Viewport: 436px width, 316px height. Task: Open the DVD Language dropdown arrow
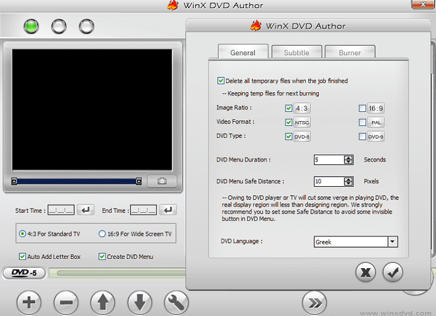(x=392, y=242)
